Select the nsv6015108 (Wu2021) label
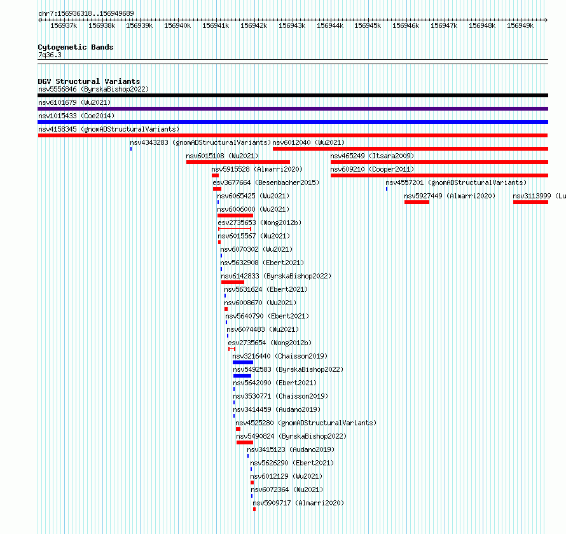566x534 pixels. pyautogui.click(x=223, y=156)
